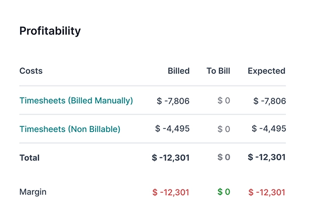Click To Bill value for Timesheets (Non Billable)
The image size is (309, 220).
[x=224, y=129]
